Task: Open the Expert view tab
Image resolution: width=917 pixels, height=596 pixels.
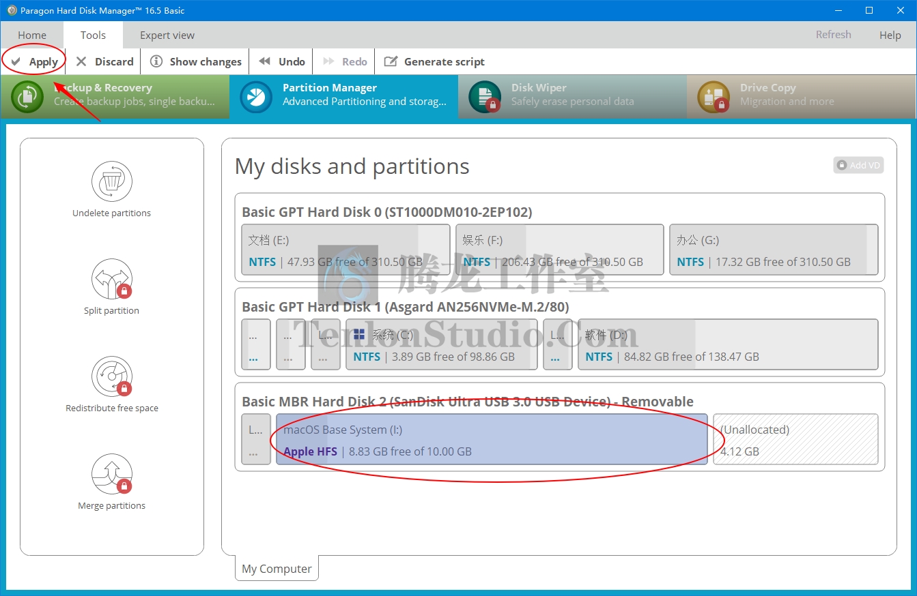Action: [167, 35]
